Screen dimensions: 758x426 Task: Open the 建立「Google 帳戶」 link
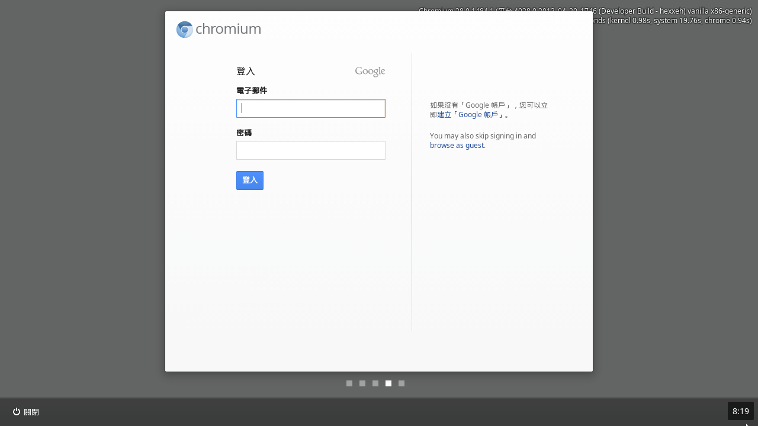[x=471, y=115]
